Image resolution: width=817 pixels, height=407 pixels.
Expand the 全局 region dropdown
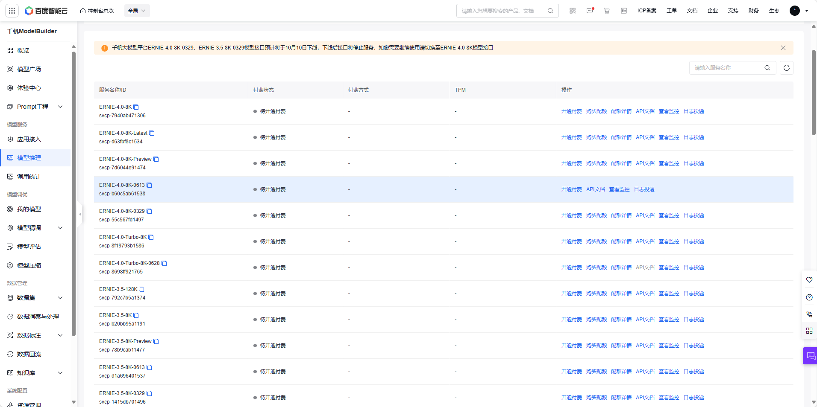coord(137,11)
